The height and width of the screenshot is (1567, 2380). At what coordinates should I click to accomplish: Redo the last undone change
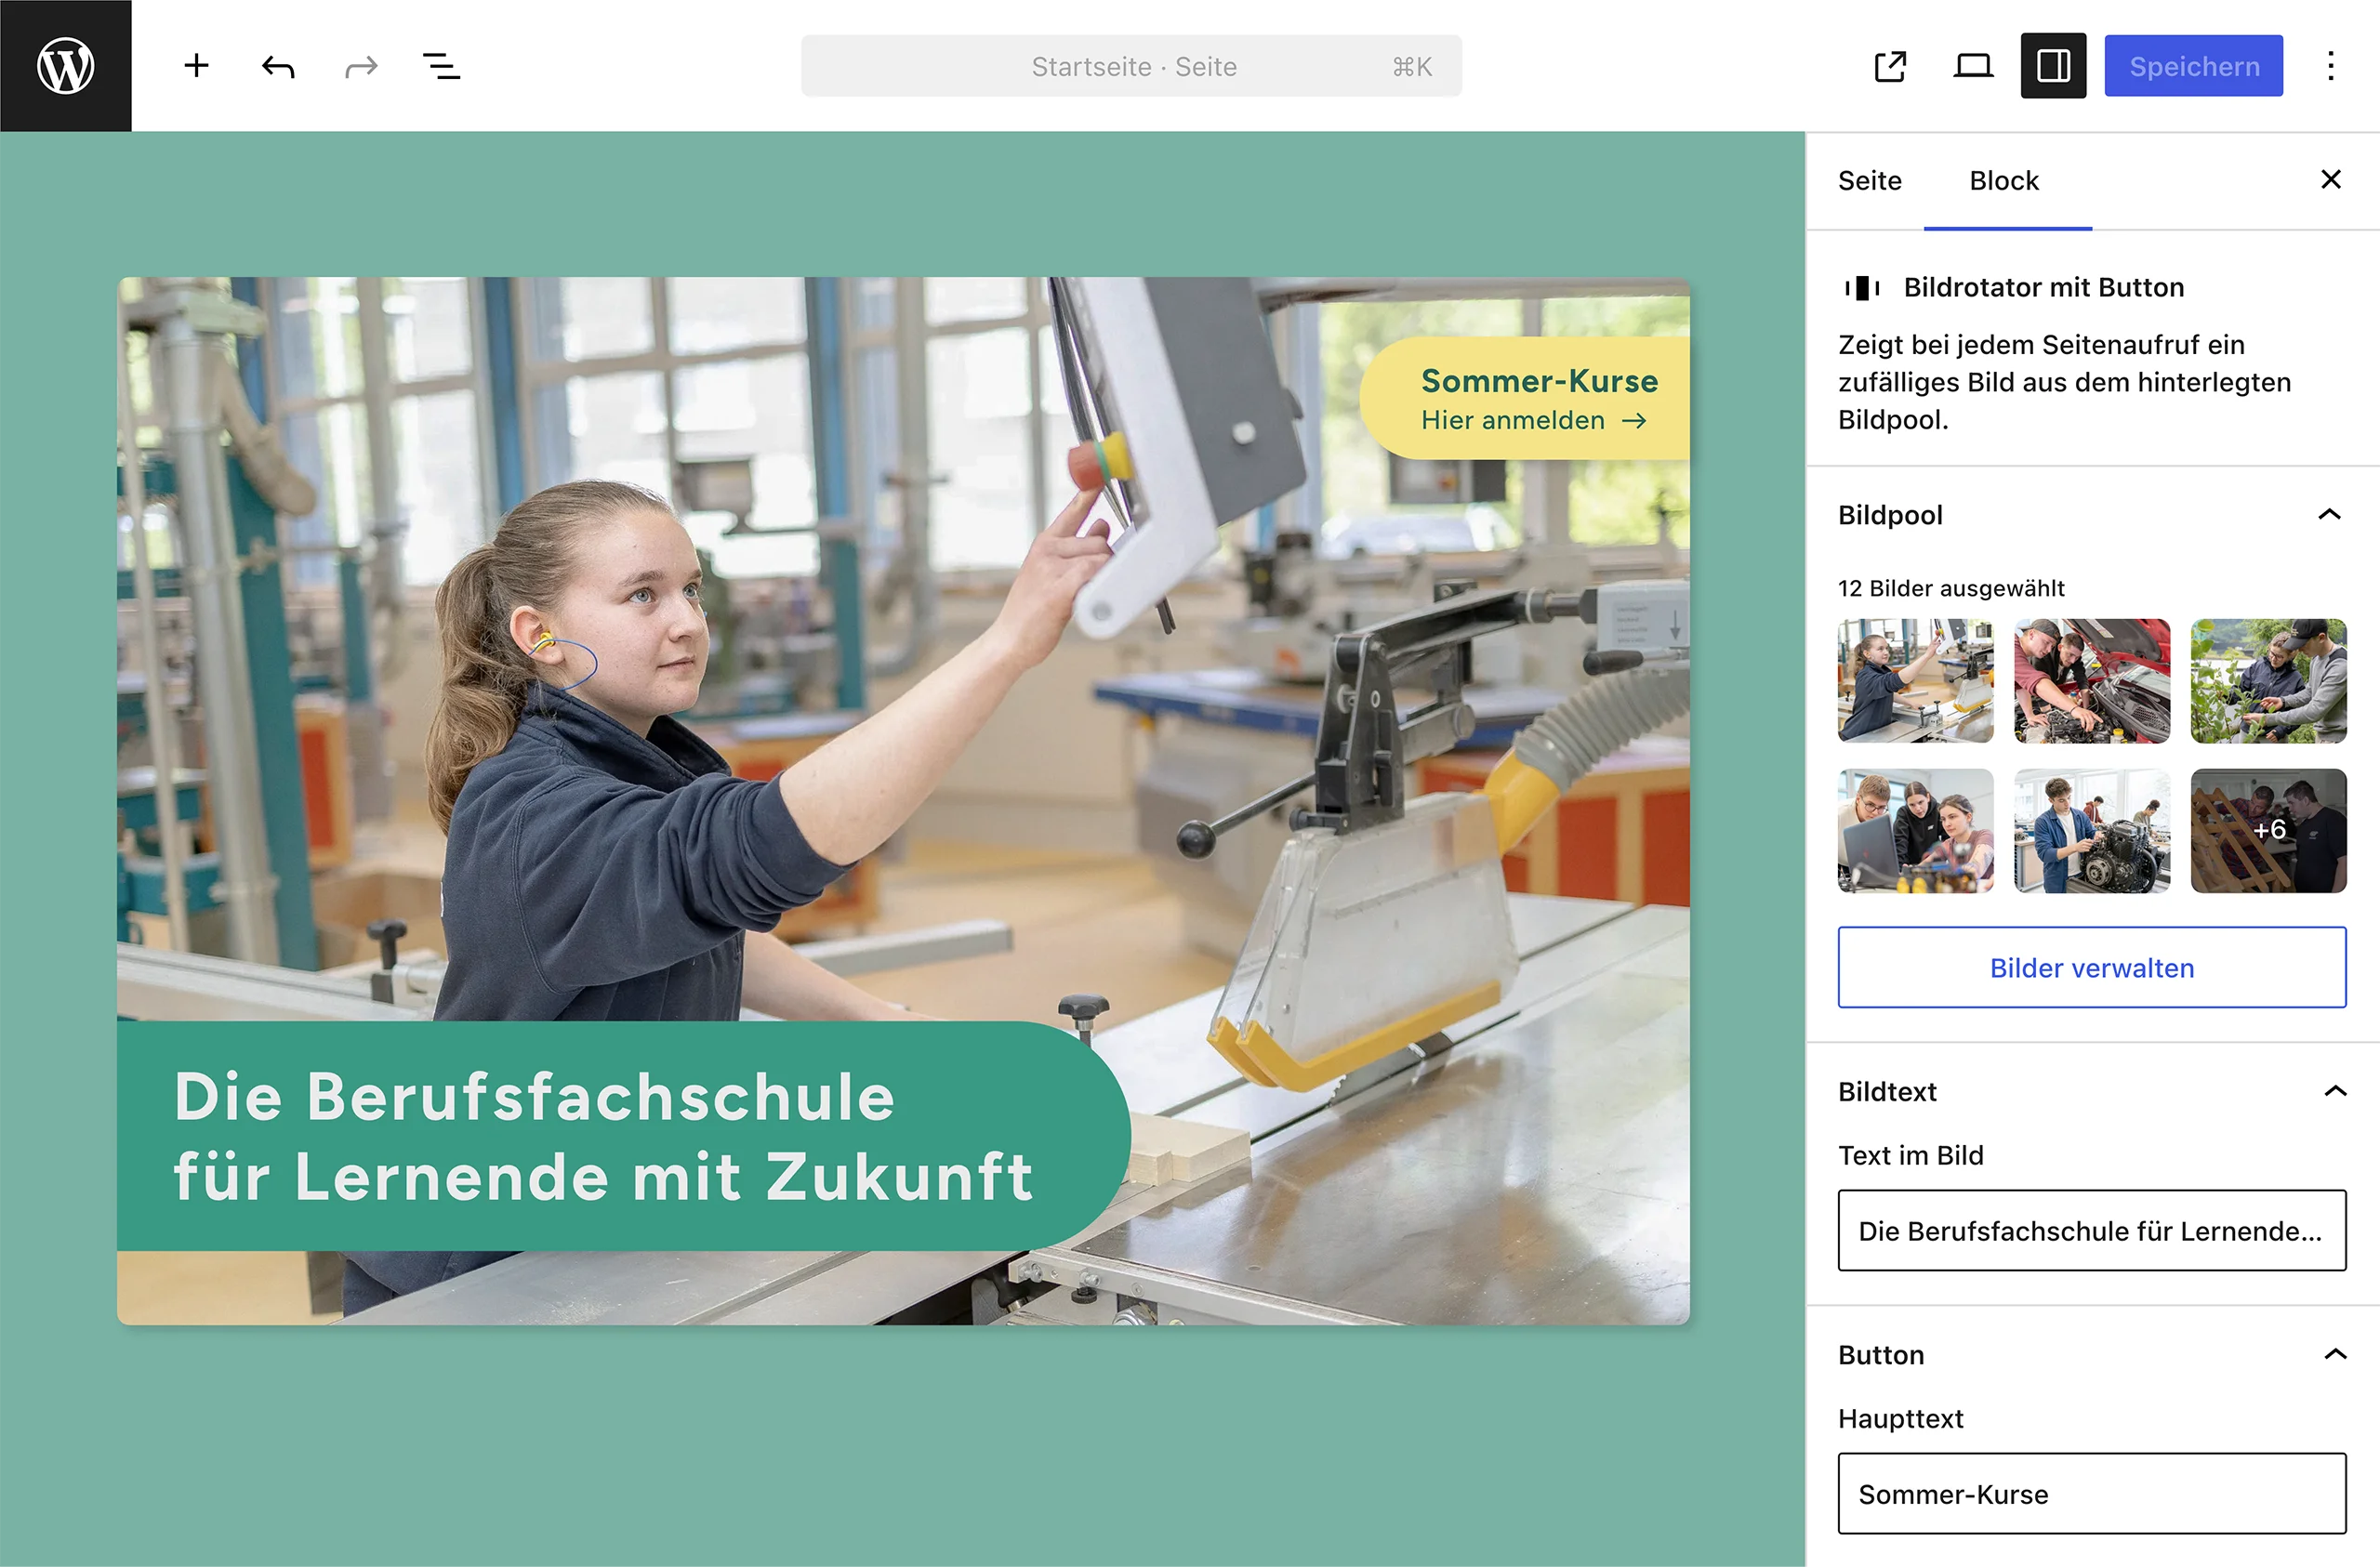pyautogui.click(x=361, y=66)
